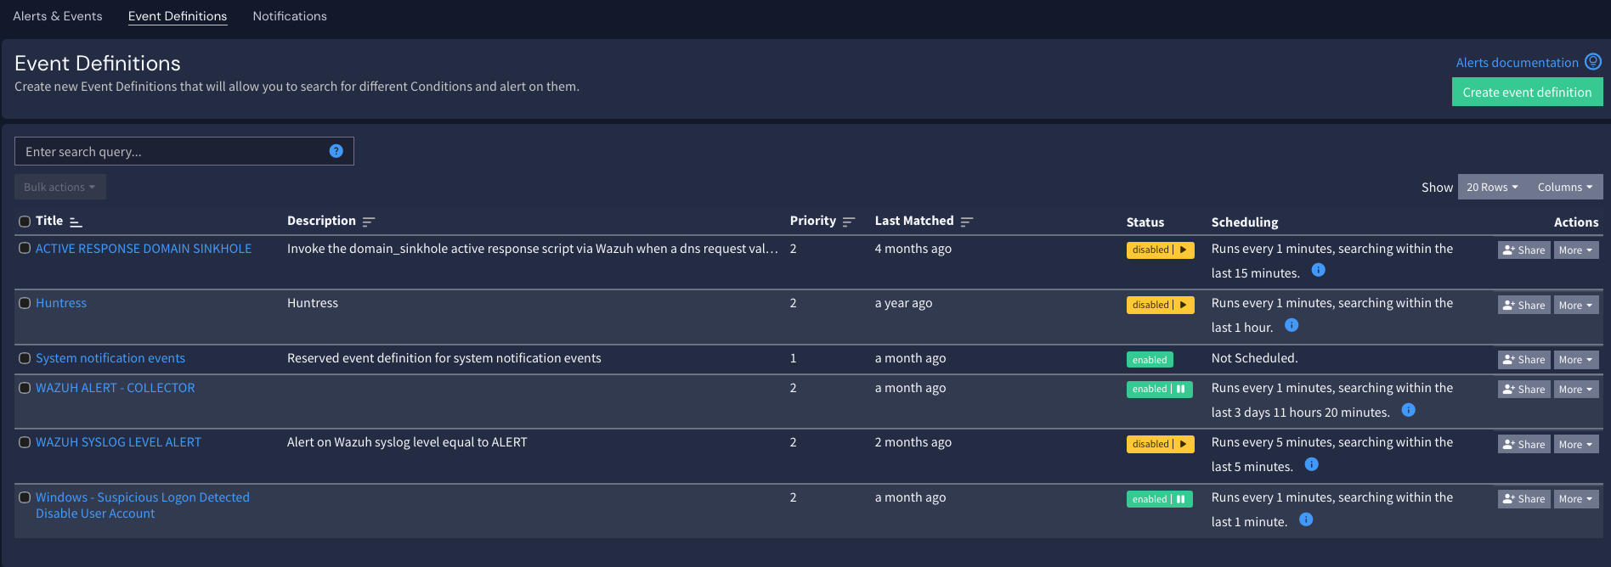
Task: Share the System notification events definition
Action: 1523,359
